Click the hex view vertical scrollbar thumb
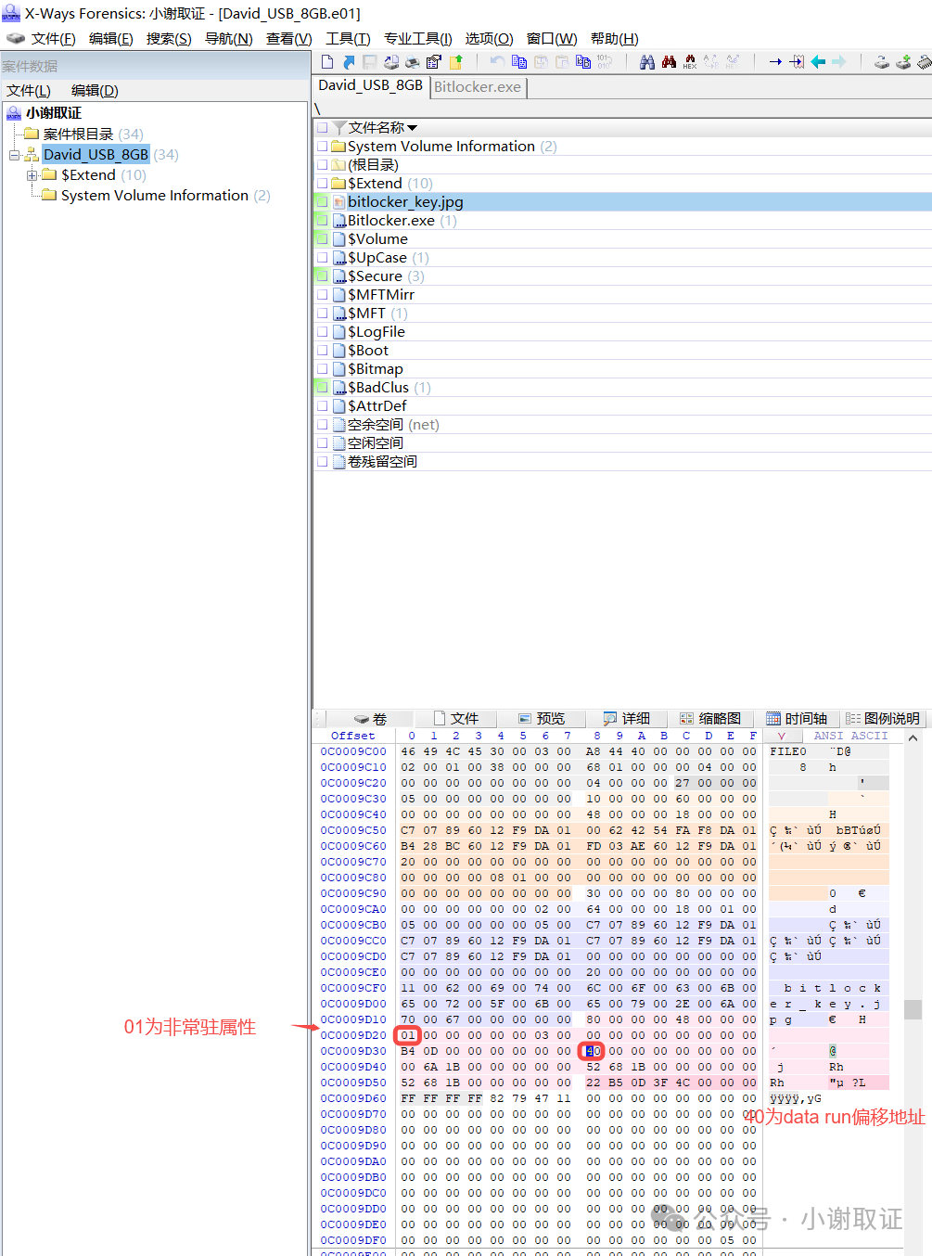The image size is (932, 1256). tap(913, 1008)
